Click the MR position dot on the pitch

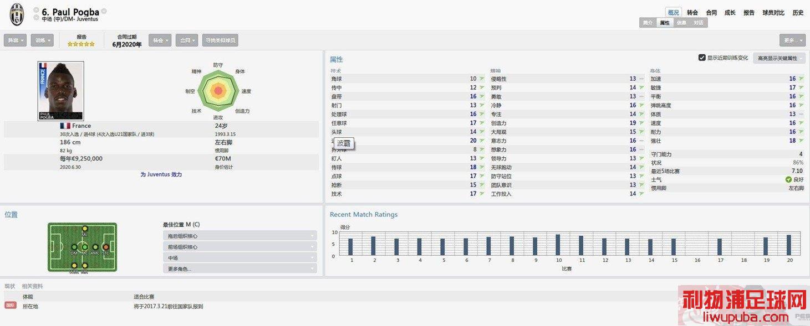pos(84,266)
